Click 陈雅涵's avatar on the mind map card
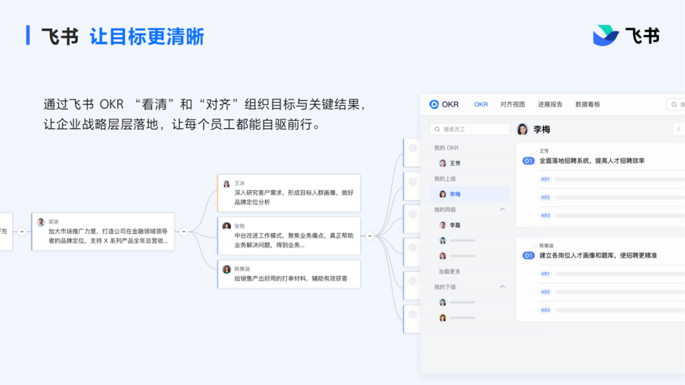 227,270
